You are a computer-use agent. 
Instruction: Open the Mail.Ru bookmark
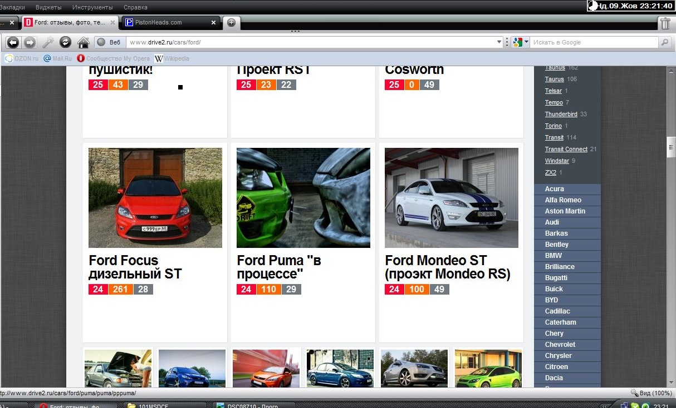[58, 58]
